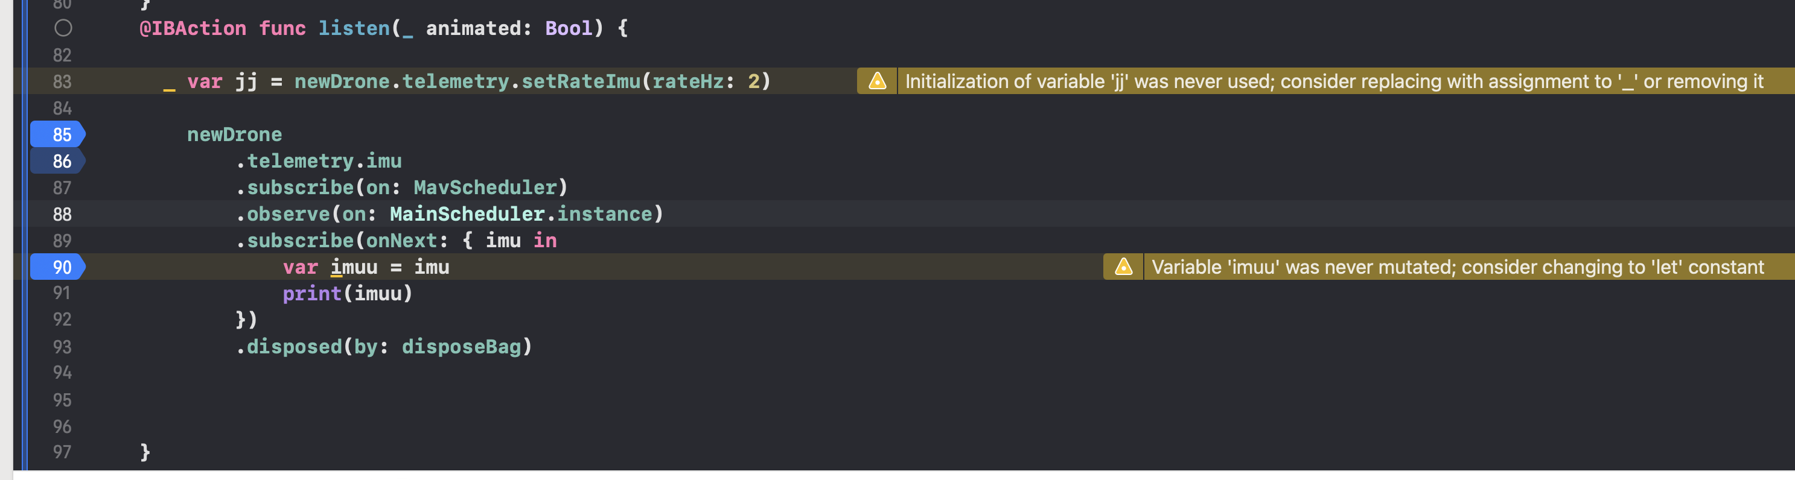Screen dimensions: 1795x480
Task: Click line number 97 in gutter
Action: coord(62,452)
